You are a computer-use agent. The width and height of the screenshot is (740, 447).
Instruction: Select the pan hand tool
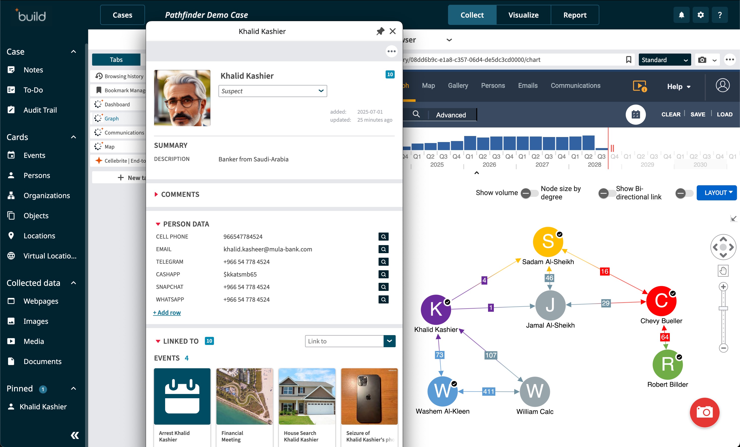[723, 271]
